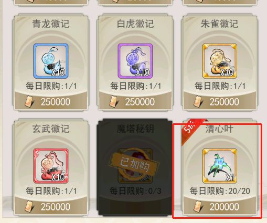This screenshot has width=267, height=223.
Task: Click the scroll currency icon under 清心叶
Action: coord(198,206)
